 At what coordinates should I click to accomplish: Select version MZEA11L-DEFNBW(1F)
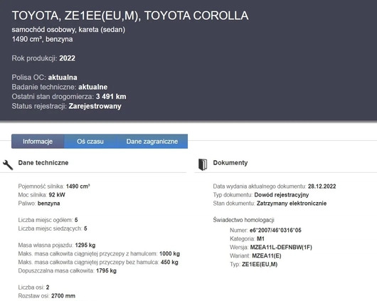[x=281, y=248]
